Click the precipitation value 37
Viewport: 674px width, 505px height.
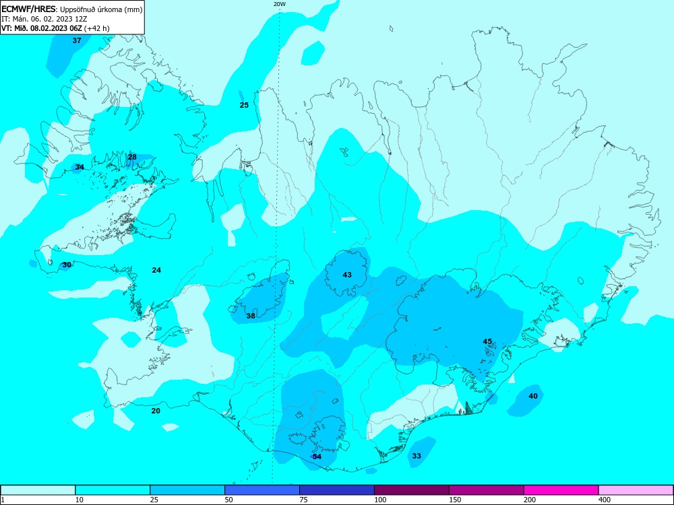pyautogui.click(x=77, y=41)
